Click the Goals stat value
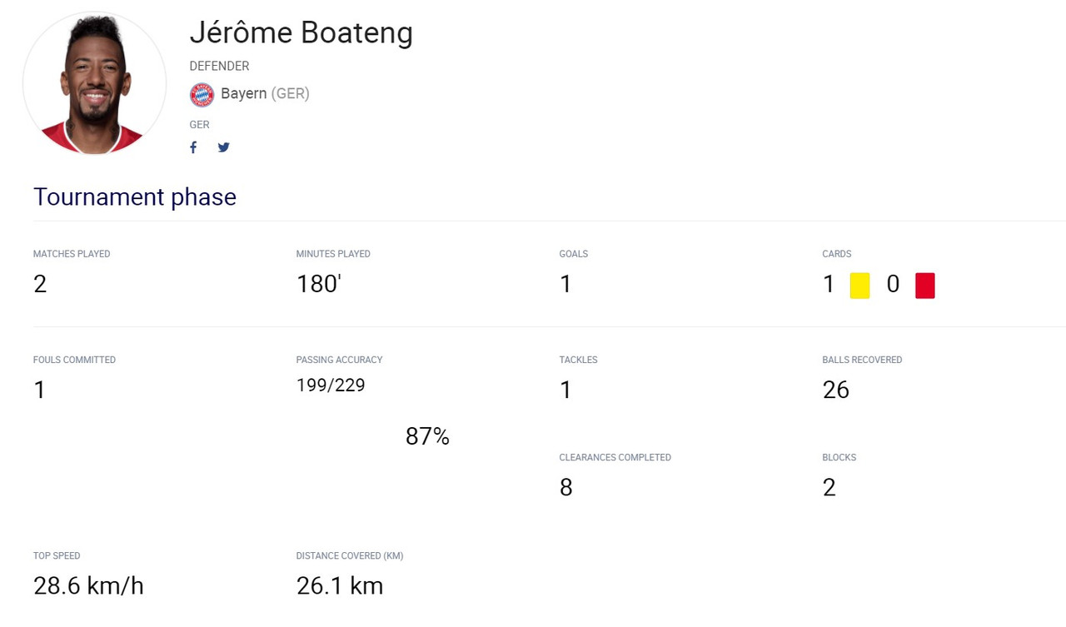The height and width of the screenshot is (627, 1066). 565,285
